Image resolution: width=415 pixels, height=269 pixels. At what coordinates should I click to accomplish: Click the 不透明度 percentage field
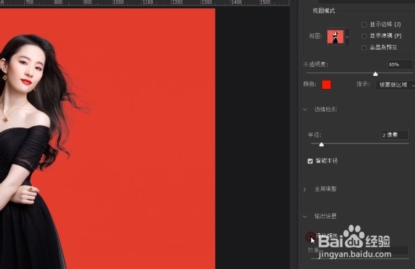click(x=400, y=65)
